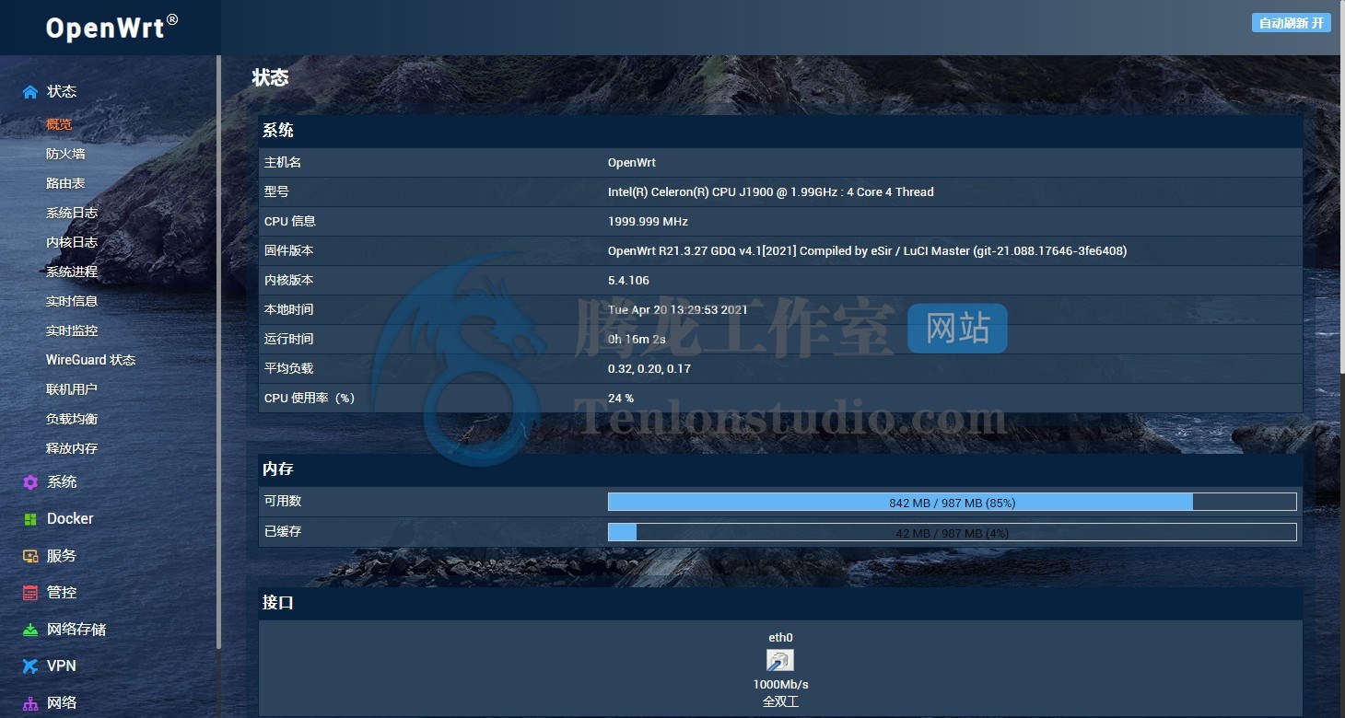Click the 主机名 row label
This screenshot has height=718, width=1345.
[x=283, y=163]
